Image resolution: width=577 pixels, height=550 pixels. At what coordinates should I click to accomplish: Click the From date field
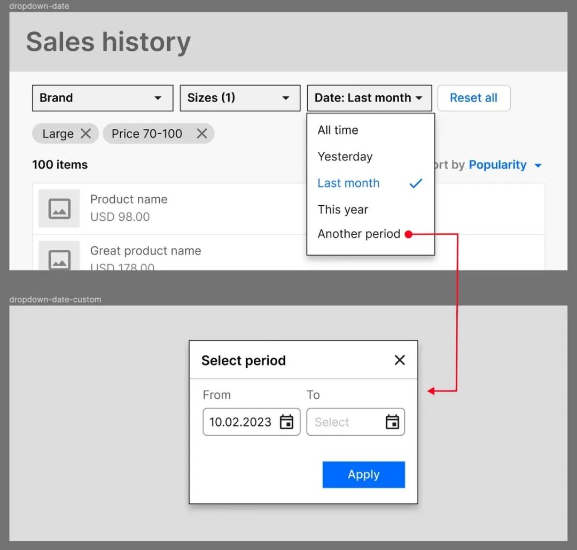click(251, 422)
